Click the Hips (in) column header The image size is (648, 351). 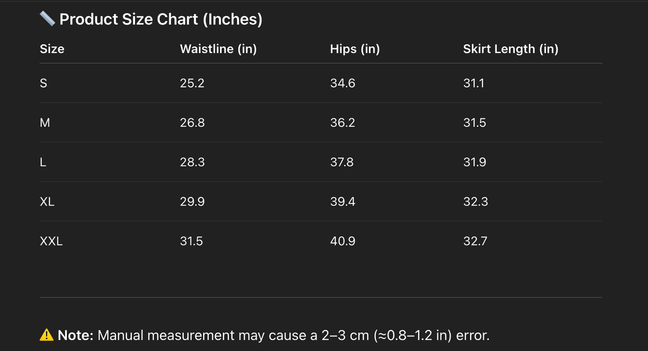pos(355,49)
